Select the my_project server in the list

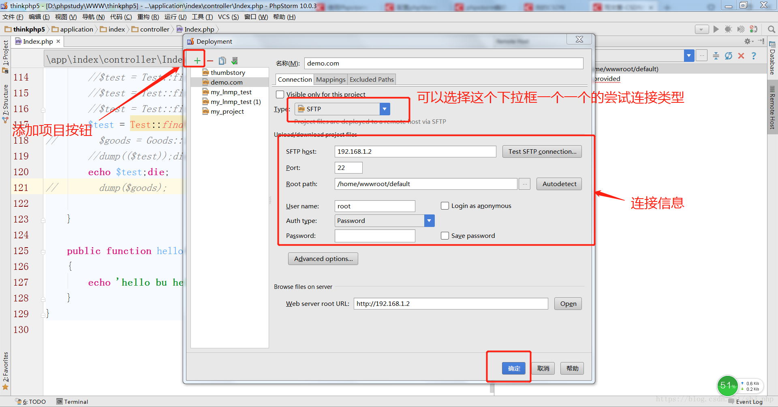click(x=229, y=111)
